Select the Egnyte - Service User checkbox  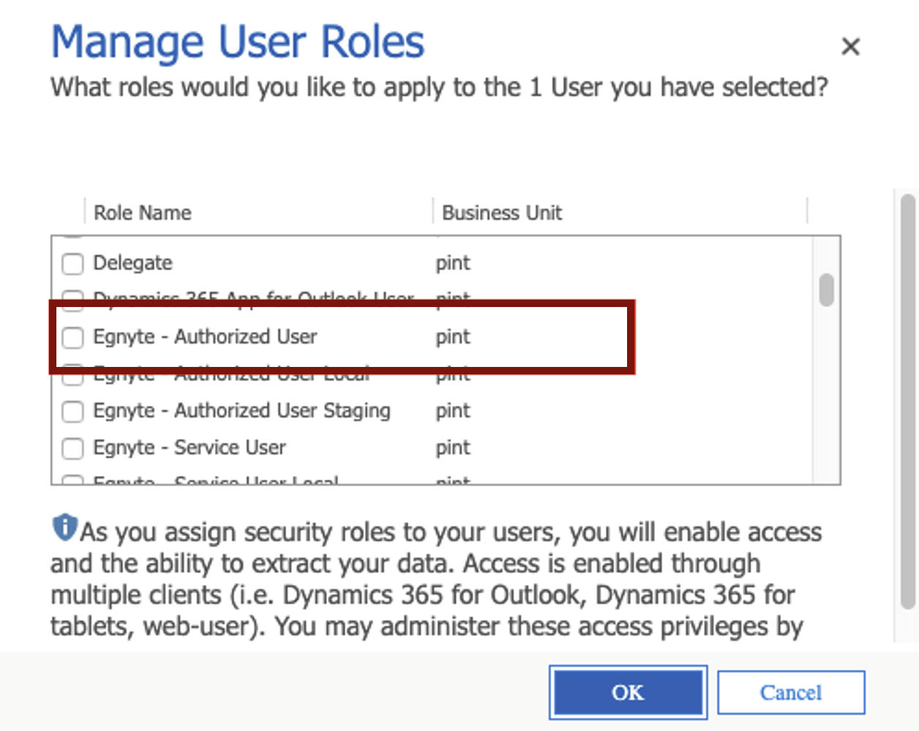[72, 447]
